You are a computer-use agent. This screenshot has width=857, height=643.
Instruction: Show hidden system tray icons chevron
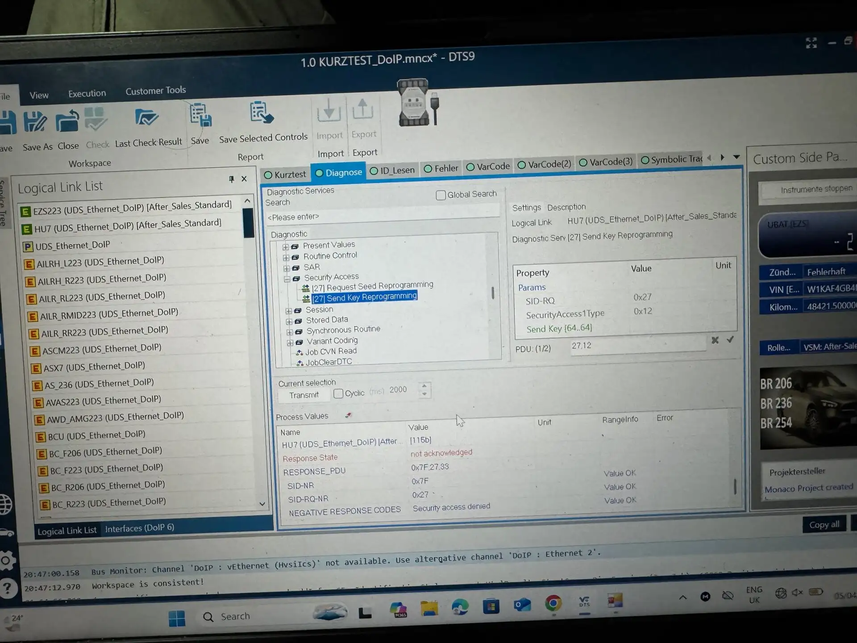[x=683, y=597]
